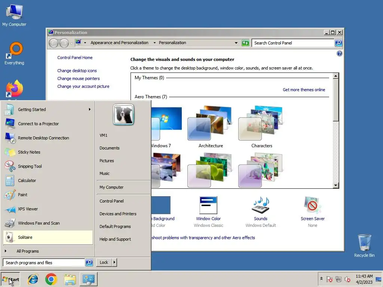
Task: Select the Recycle Bin desktop icon
Action: pos(364,246)
